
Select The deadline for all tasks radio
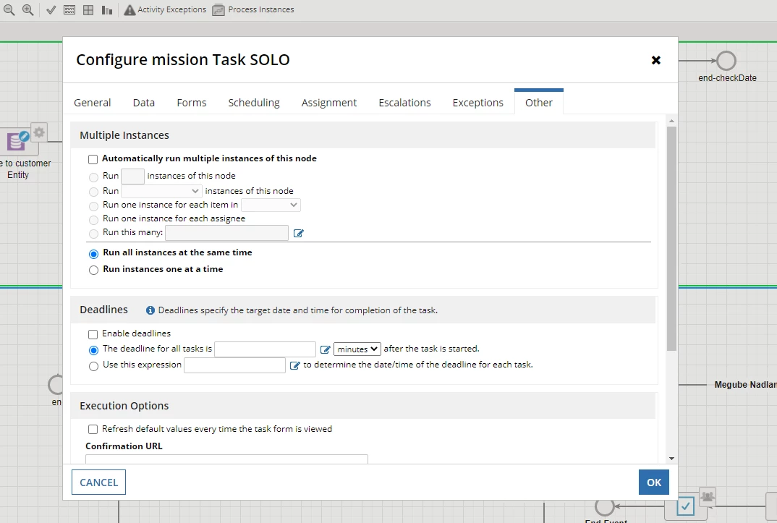(93, 350)
